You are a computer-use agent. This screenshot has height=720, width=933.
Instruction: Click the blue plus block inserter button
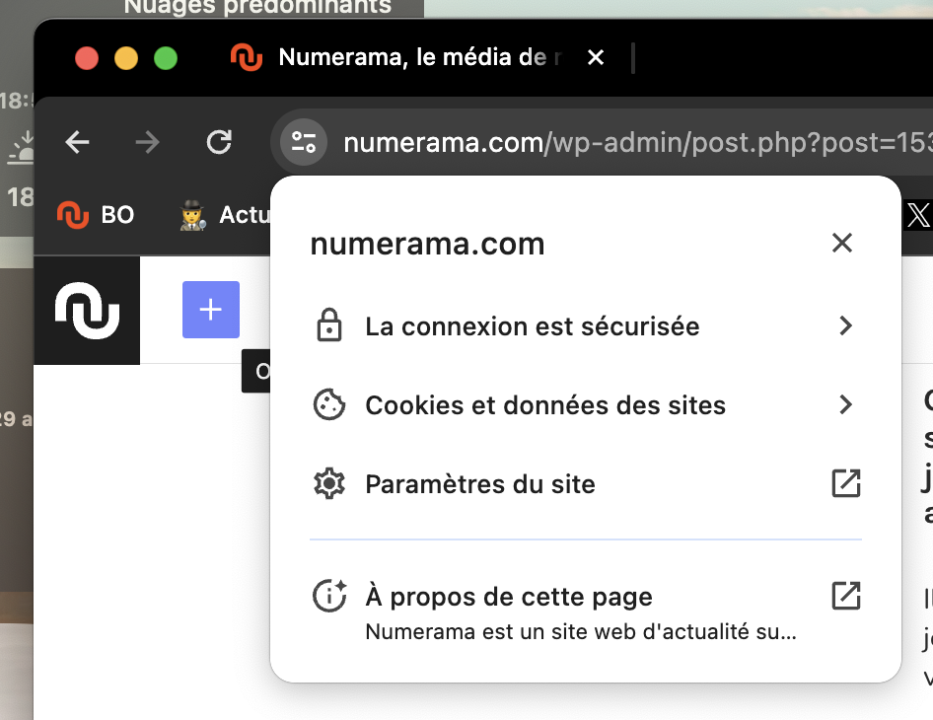211,310
